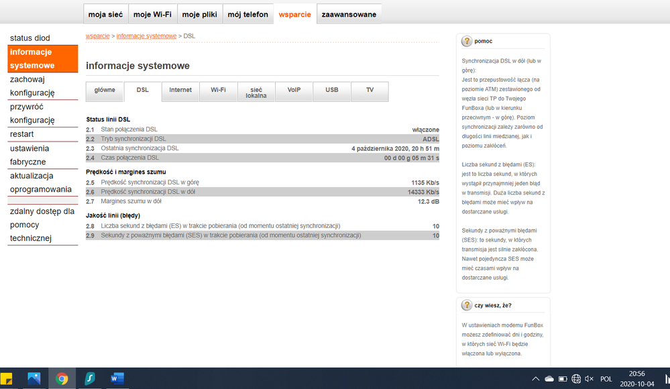
Task: Click the 'Jakość linii (błędy)' heading
Action: click(113, 215)
